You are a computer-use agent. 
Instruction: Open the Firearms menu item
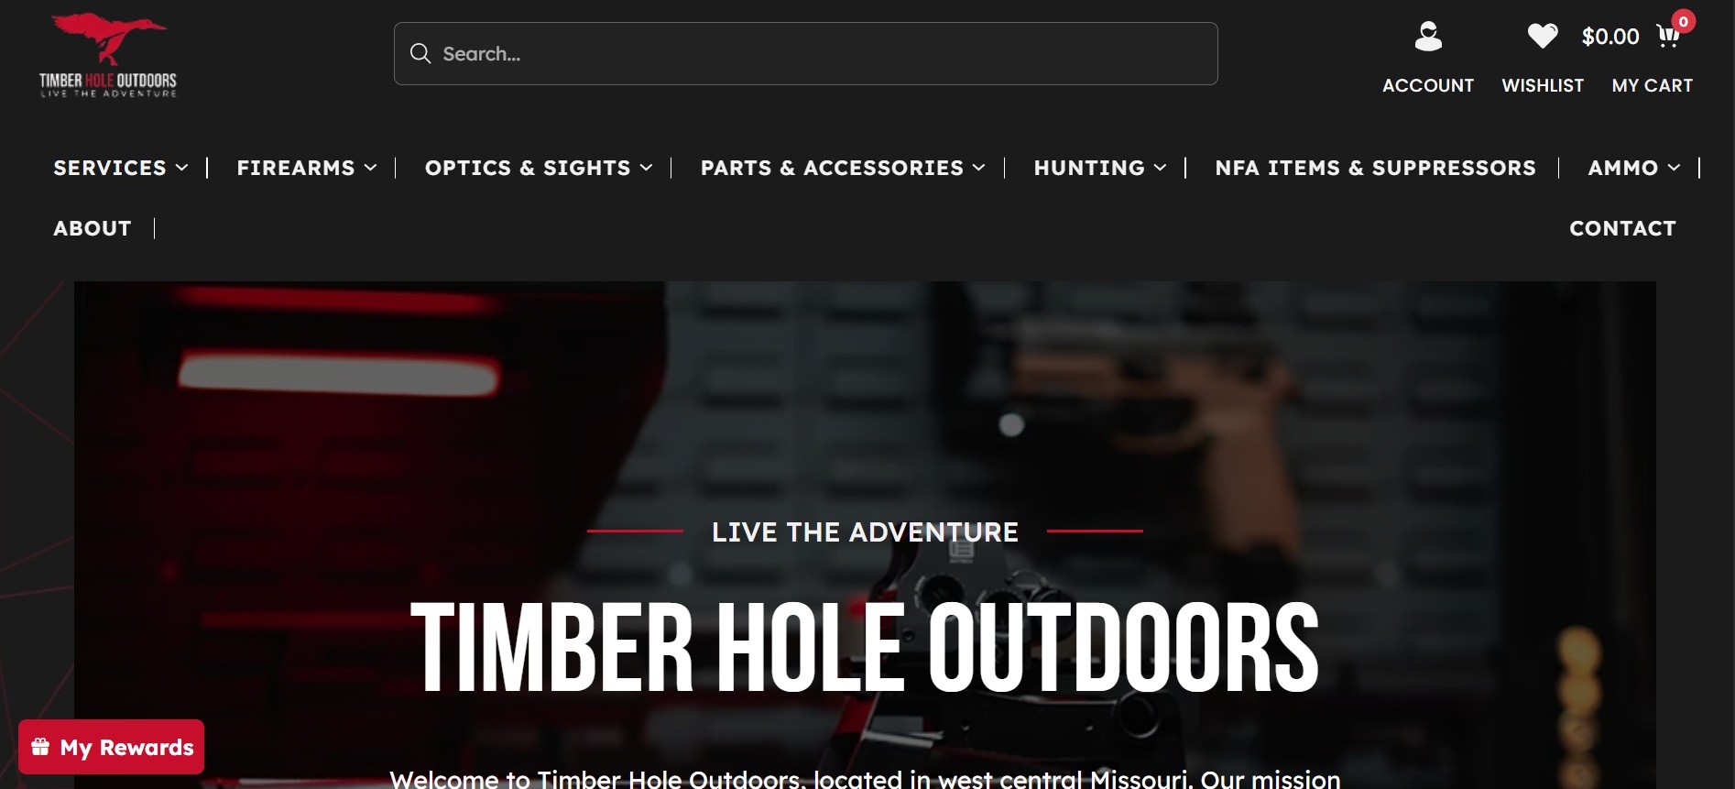click(x=296, y=168)
